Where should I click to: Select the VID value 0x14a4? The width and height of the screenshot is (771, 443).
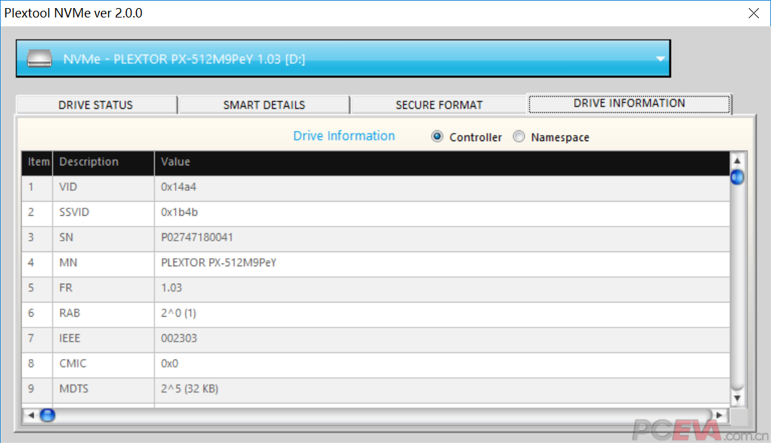click(179, 188)
